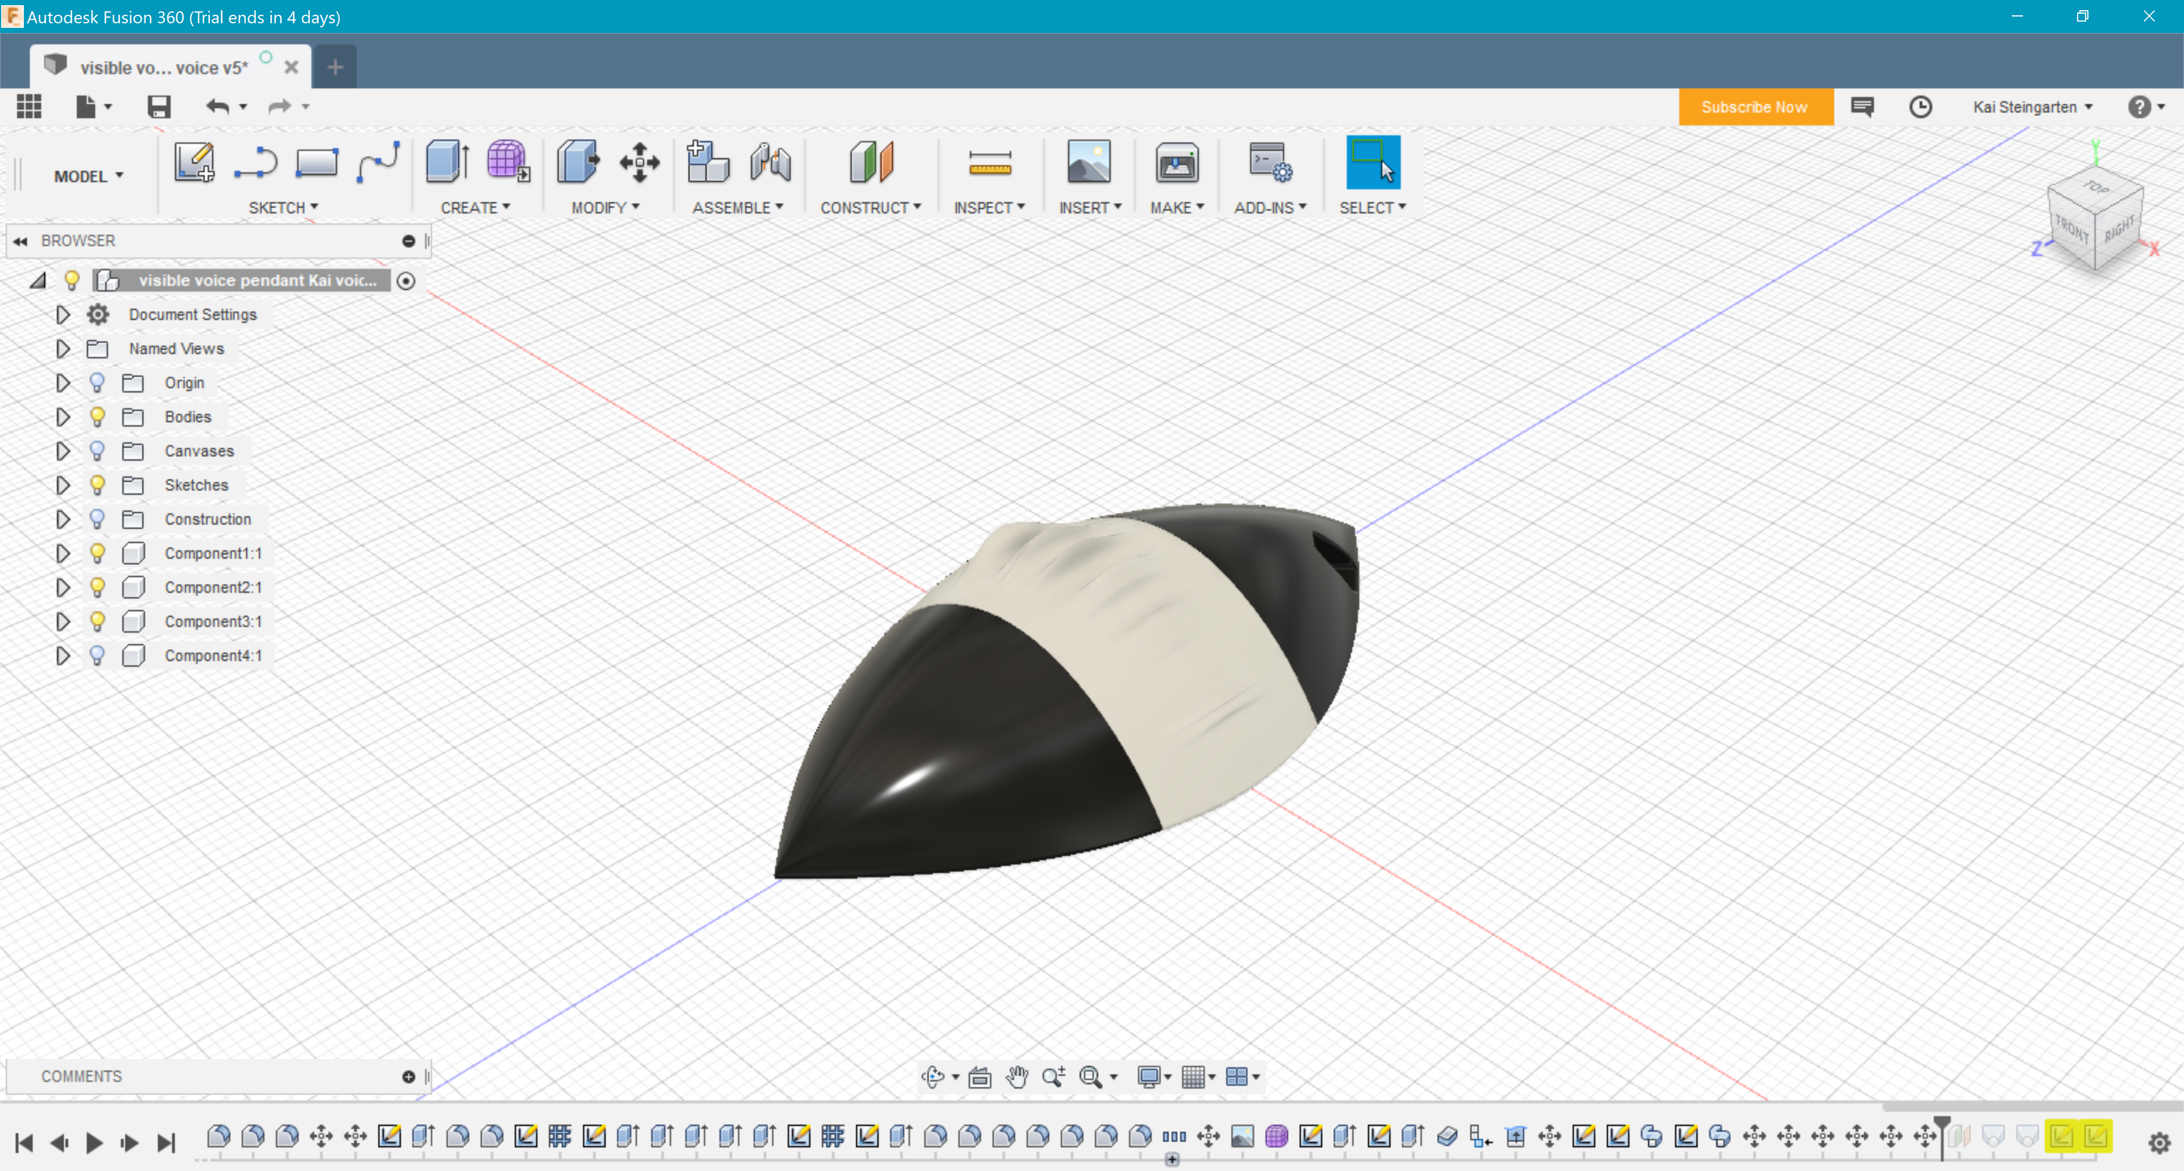Open the MODIFY menu

tap(605, 207)
